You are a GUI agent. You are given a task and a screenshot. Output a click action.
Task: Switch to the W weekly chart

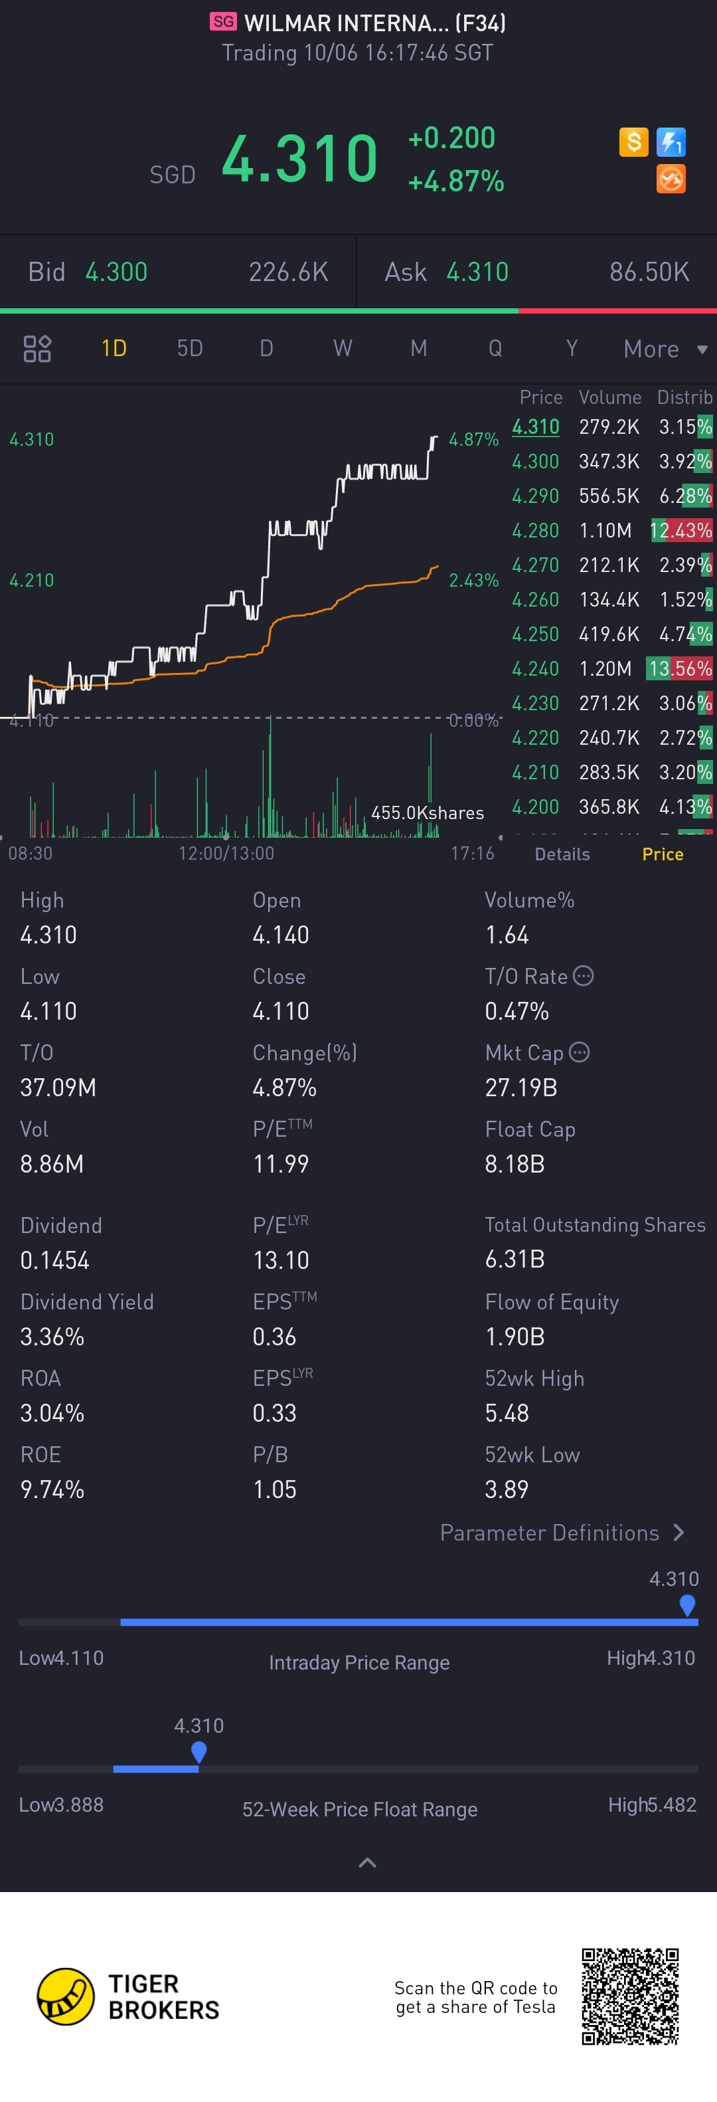click(343, 348)
